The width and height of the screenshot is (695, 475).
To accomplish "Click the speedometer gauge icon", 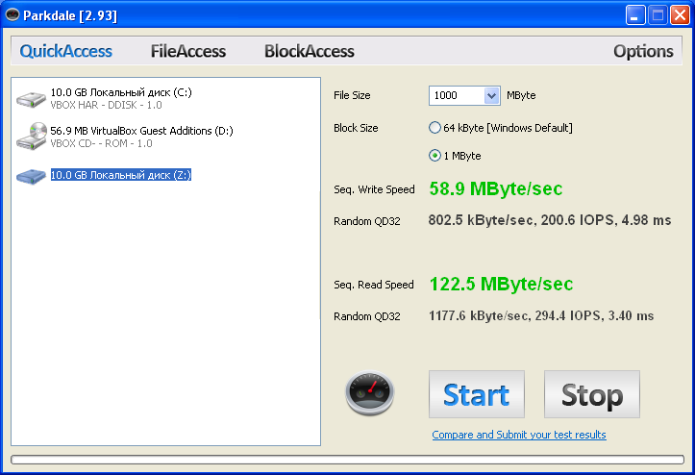I will coord(370,392).
